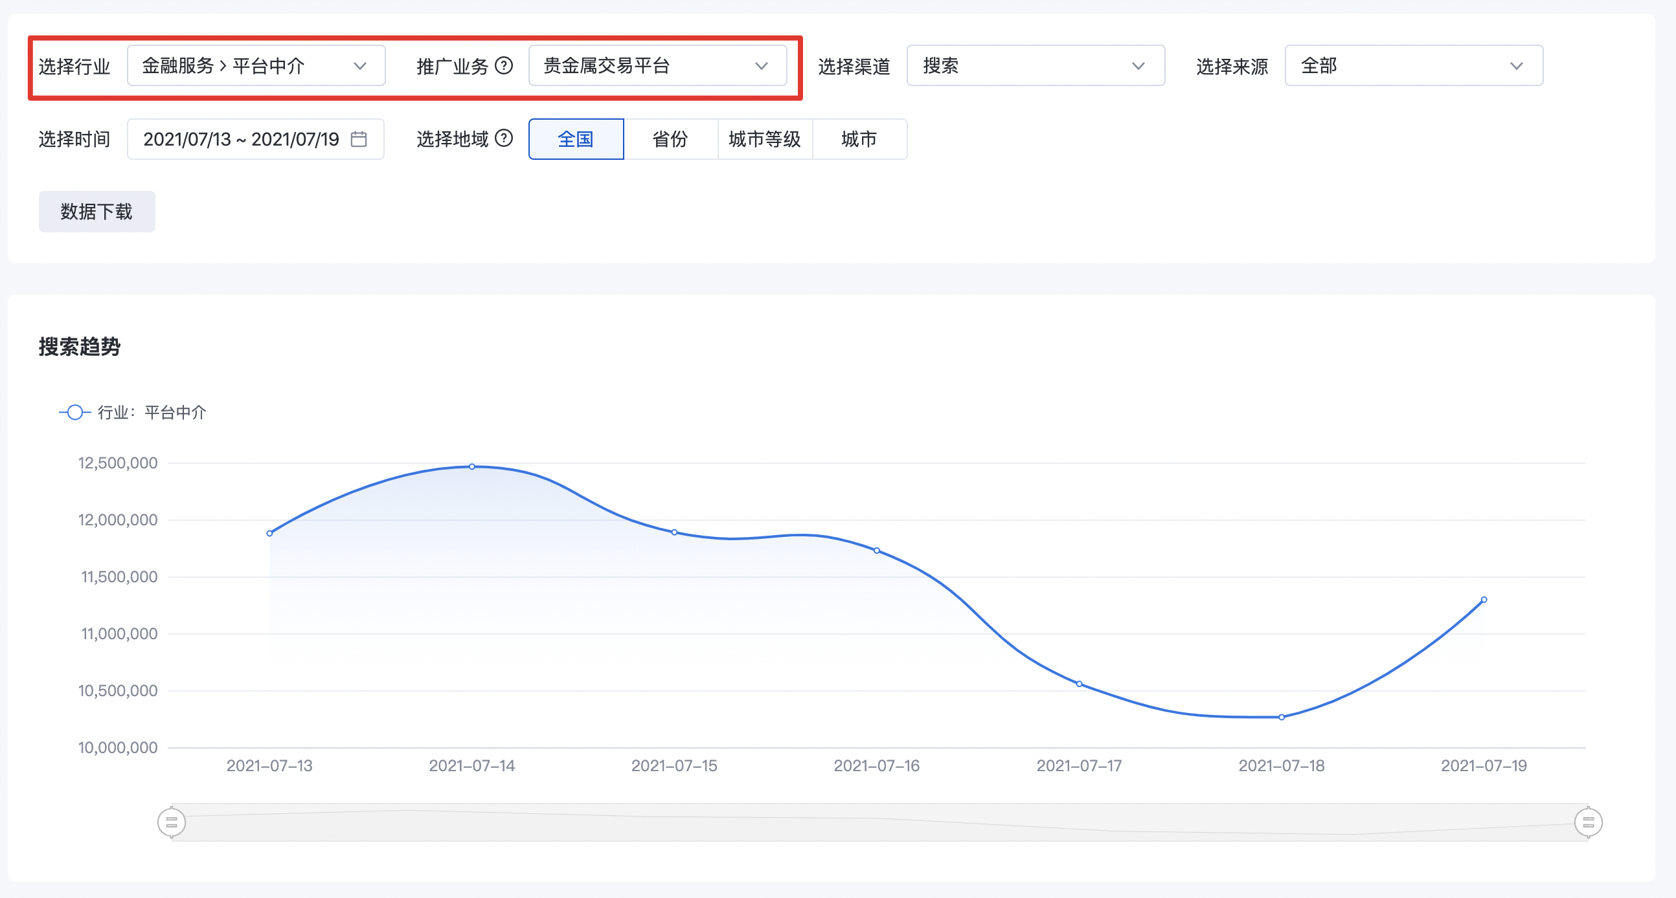1676x898 pixels.
Task: Select 城市等级 region option
Action: (x=764, y=139)
